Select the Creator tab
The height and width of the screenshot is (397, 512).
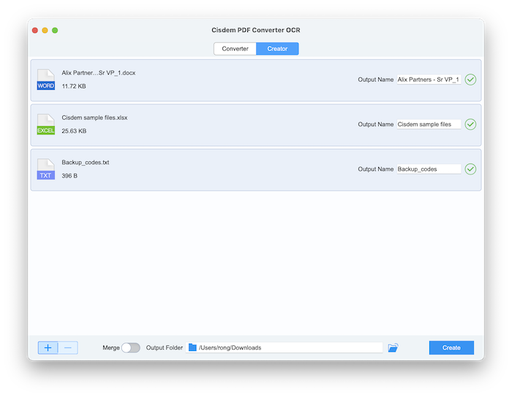click(x=277, y=49)
